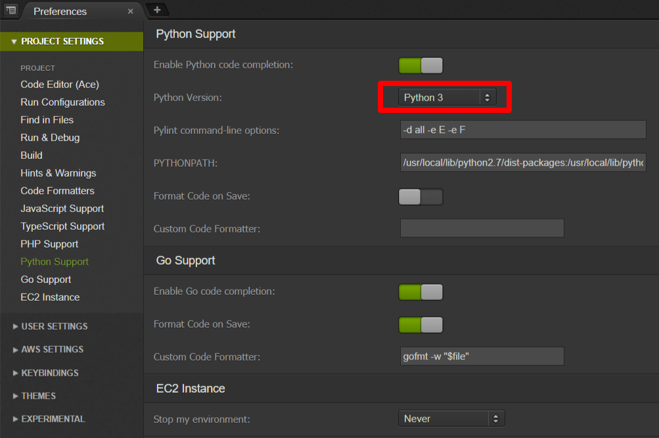Click the environment list icon at top-left
This screenshot has width=659, height=438.
10,11
